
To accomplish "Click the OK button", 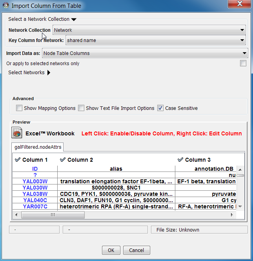I will point(111,250).
